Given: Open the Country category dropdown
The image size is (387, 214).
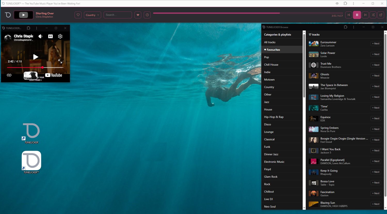Looking at the screenshot, I should click(x=92, y=15).
